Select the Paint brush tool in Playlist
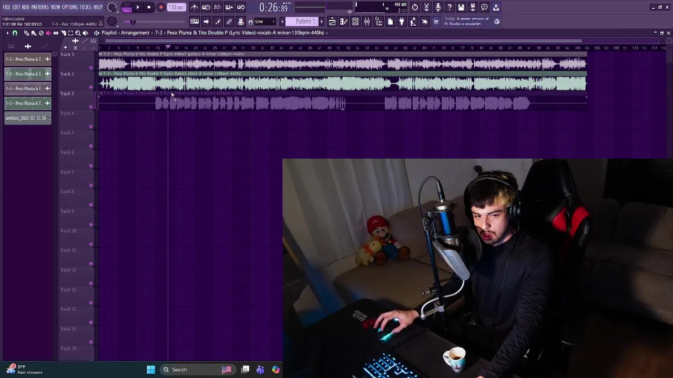This screenshot has width=673, height=378. (x=34, y=33)
